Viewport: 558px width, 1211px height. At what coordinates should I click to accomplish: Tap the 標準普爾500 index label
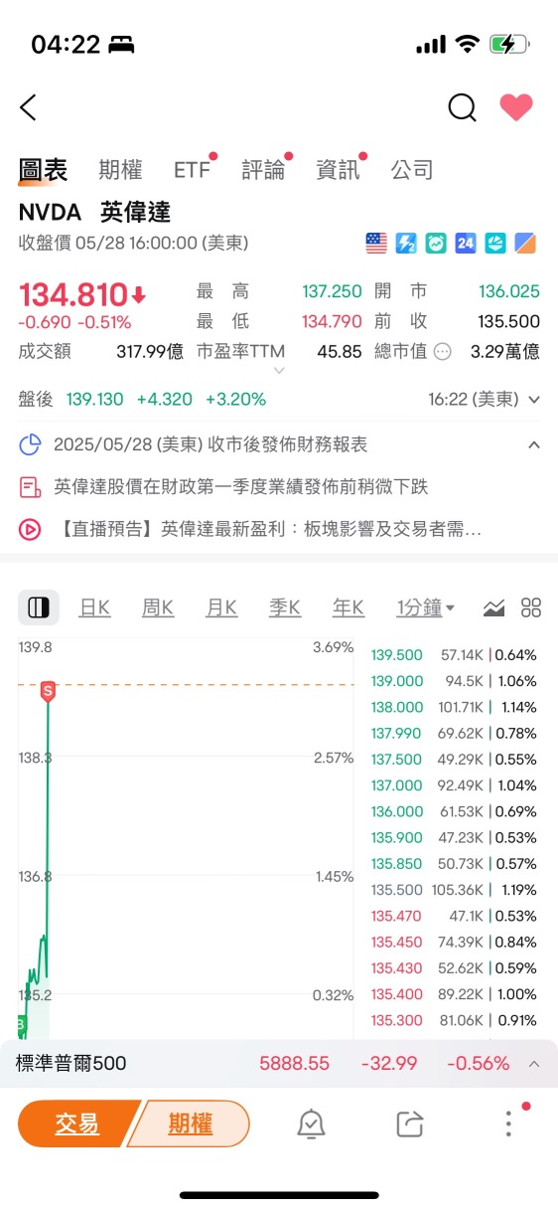tap(71, 1064)
